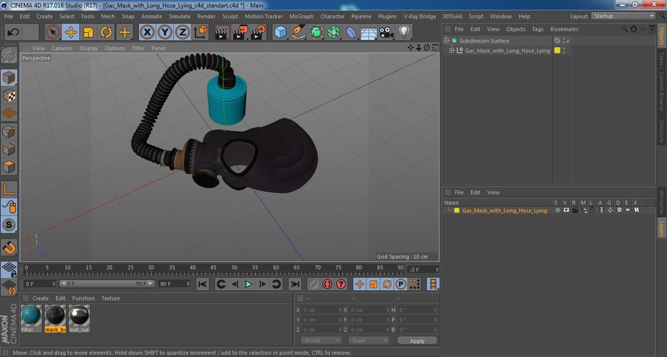Open the deformer Bend icon

pos(351,32)
